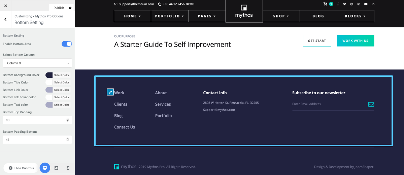Switch to mobile preview icon
The image size is (404, 175).
68,168
